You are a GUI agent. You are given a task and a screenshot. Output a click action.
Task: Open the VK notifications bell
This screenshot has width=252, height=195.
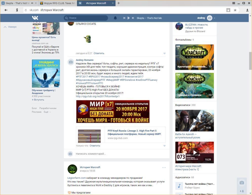click(x=115, y=18)
